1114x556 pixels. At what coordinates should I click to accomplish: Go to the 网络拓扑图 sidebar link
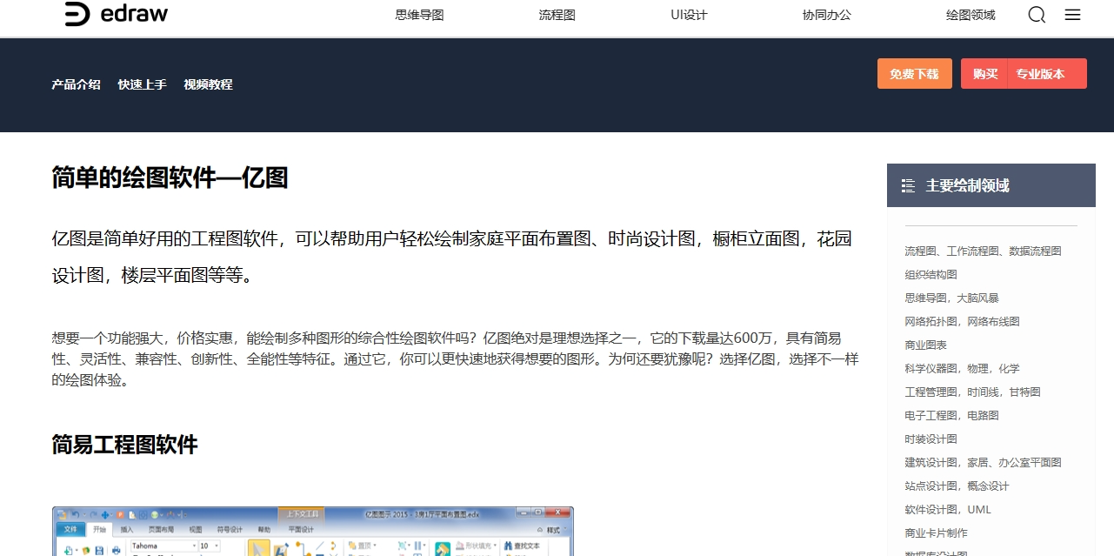coord(931,321)
